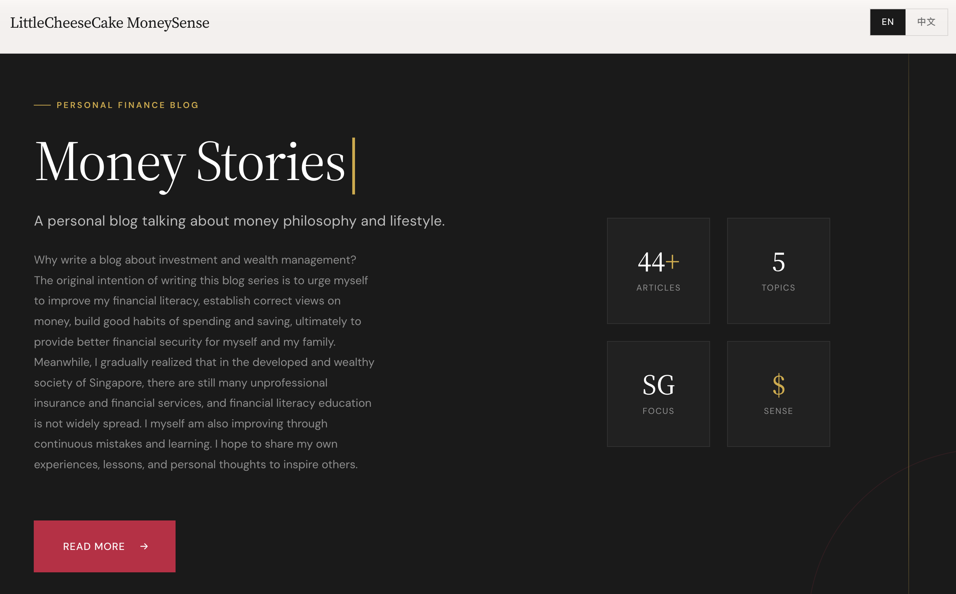
Task: Click the PERSONAL FINANCE BLOG label
Action: (128, 105)
